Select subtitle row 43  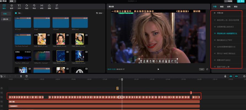226,60
